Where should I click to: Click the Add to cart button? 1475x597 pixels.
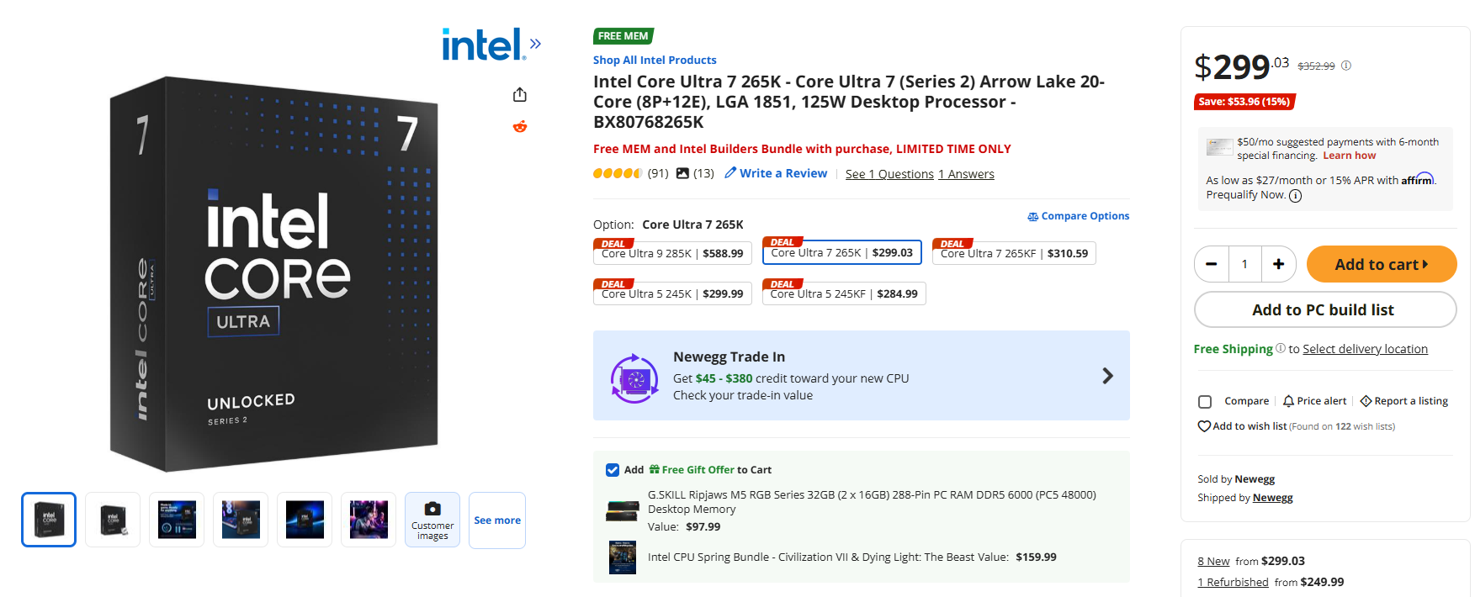pyautogui.click(x=1381, y=263)
